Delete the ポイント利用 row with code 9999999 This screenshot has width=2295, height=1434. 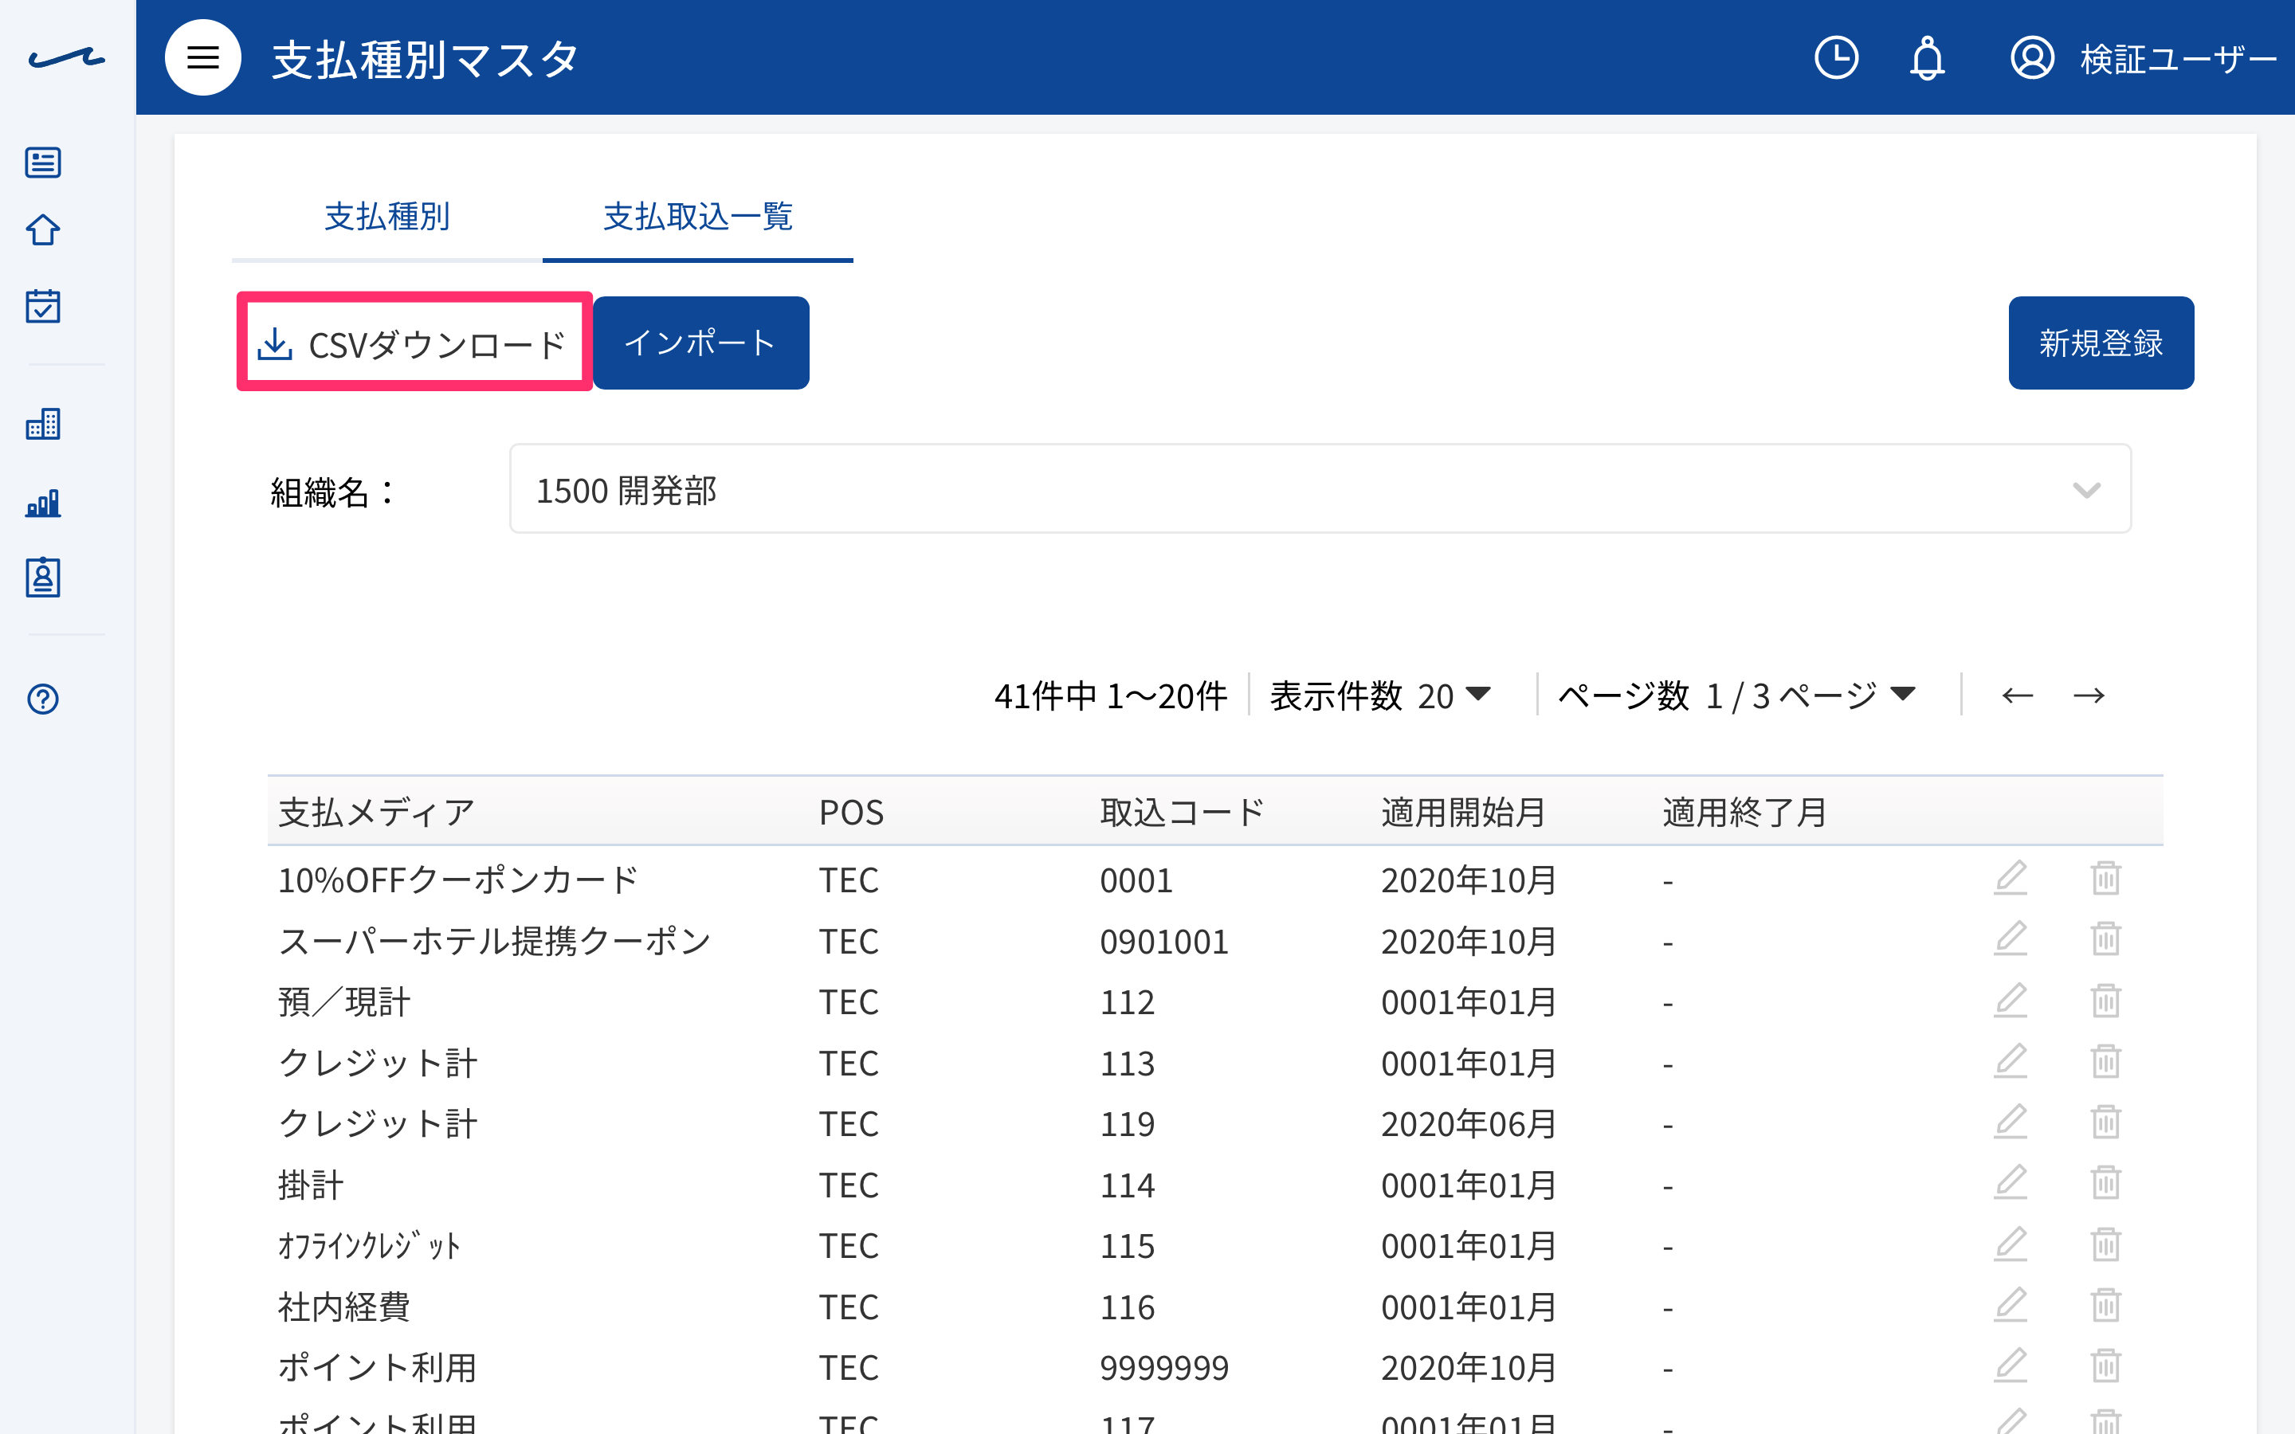pyautogui.click(x=2105, y=1365)
